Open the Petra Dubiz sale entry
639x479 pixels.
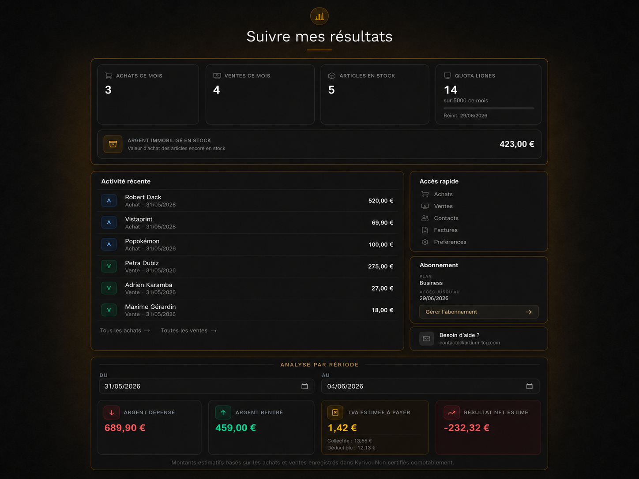pos(247,266)
